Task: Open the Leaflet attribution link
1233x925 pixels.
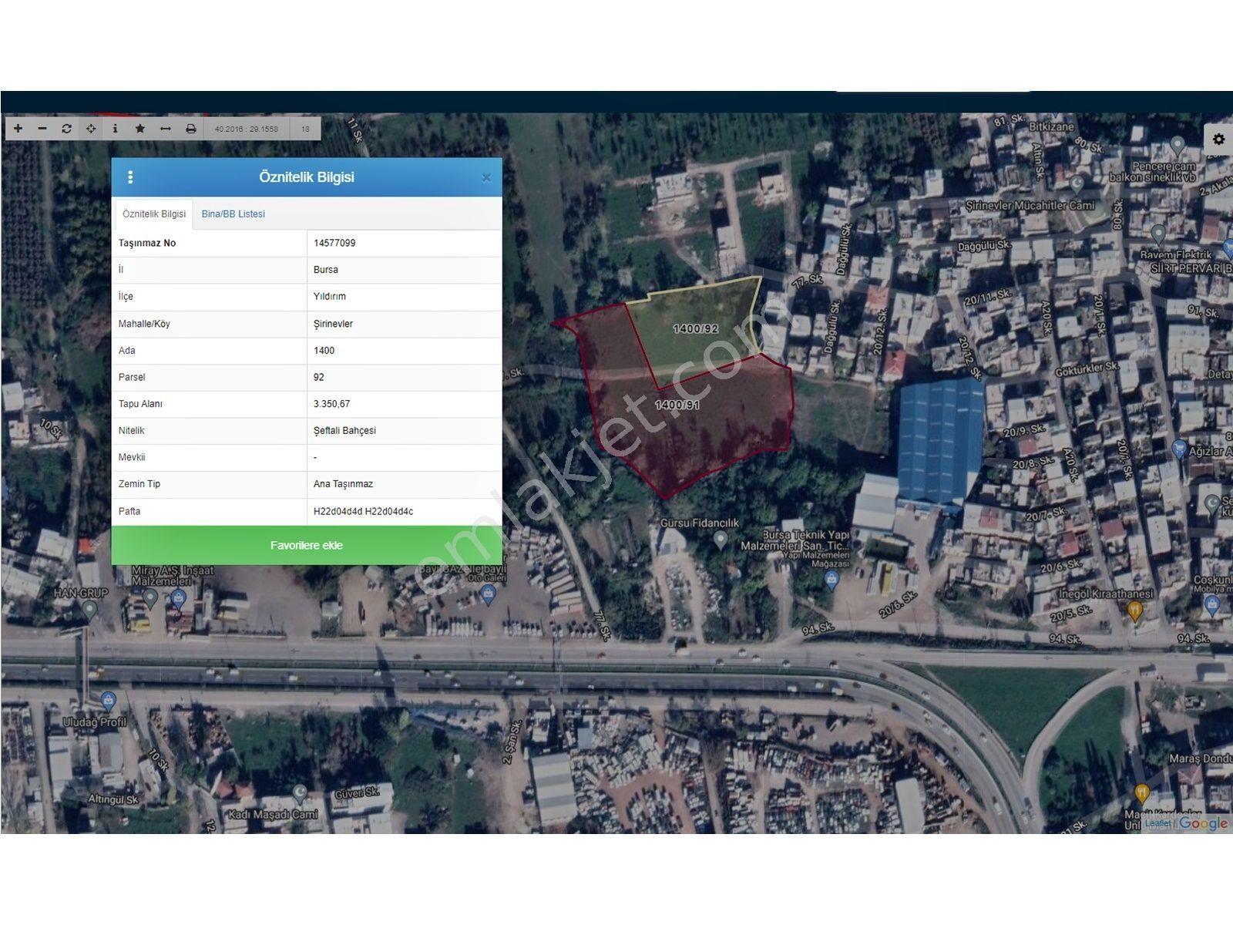Action: (1157, 823)
